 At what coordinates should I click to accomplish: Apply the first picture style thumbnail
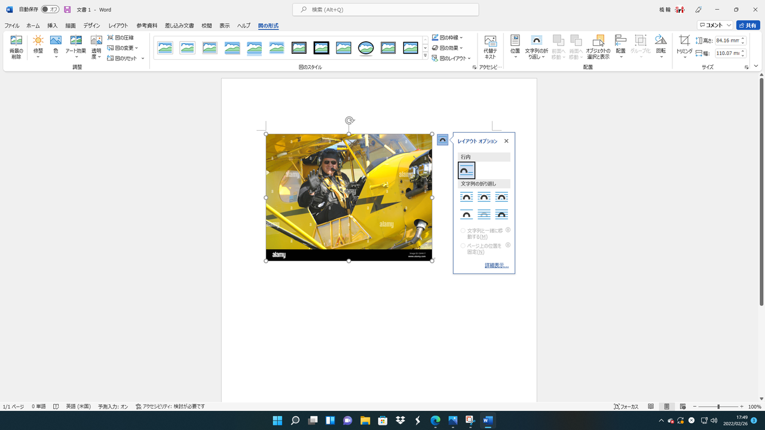pos(165,48)
